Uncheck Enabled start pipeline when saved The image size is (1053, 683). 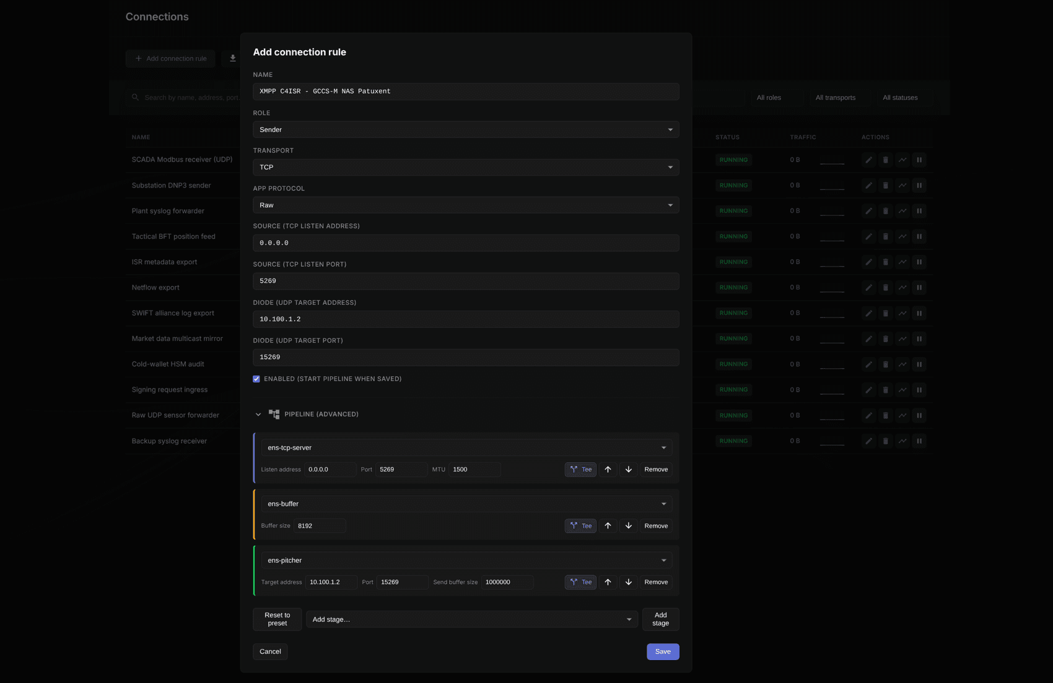[x=256, y=379]
